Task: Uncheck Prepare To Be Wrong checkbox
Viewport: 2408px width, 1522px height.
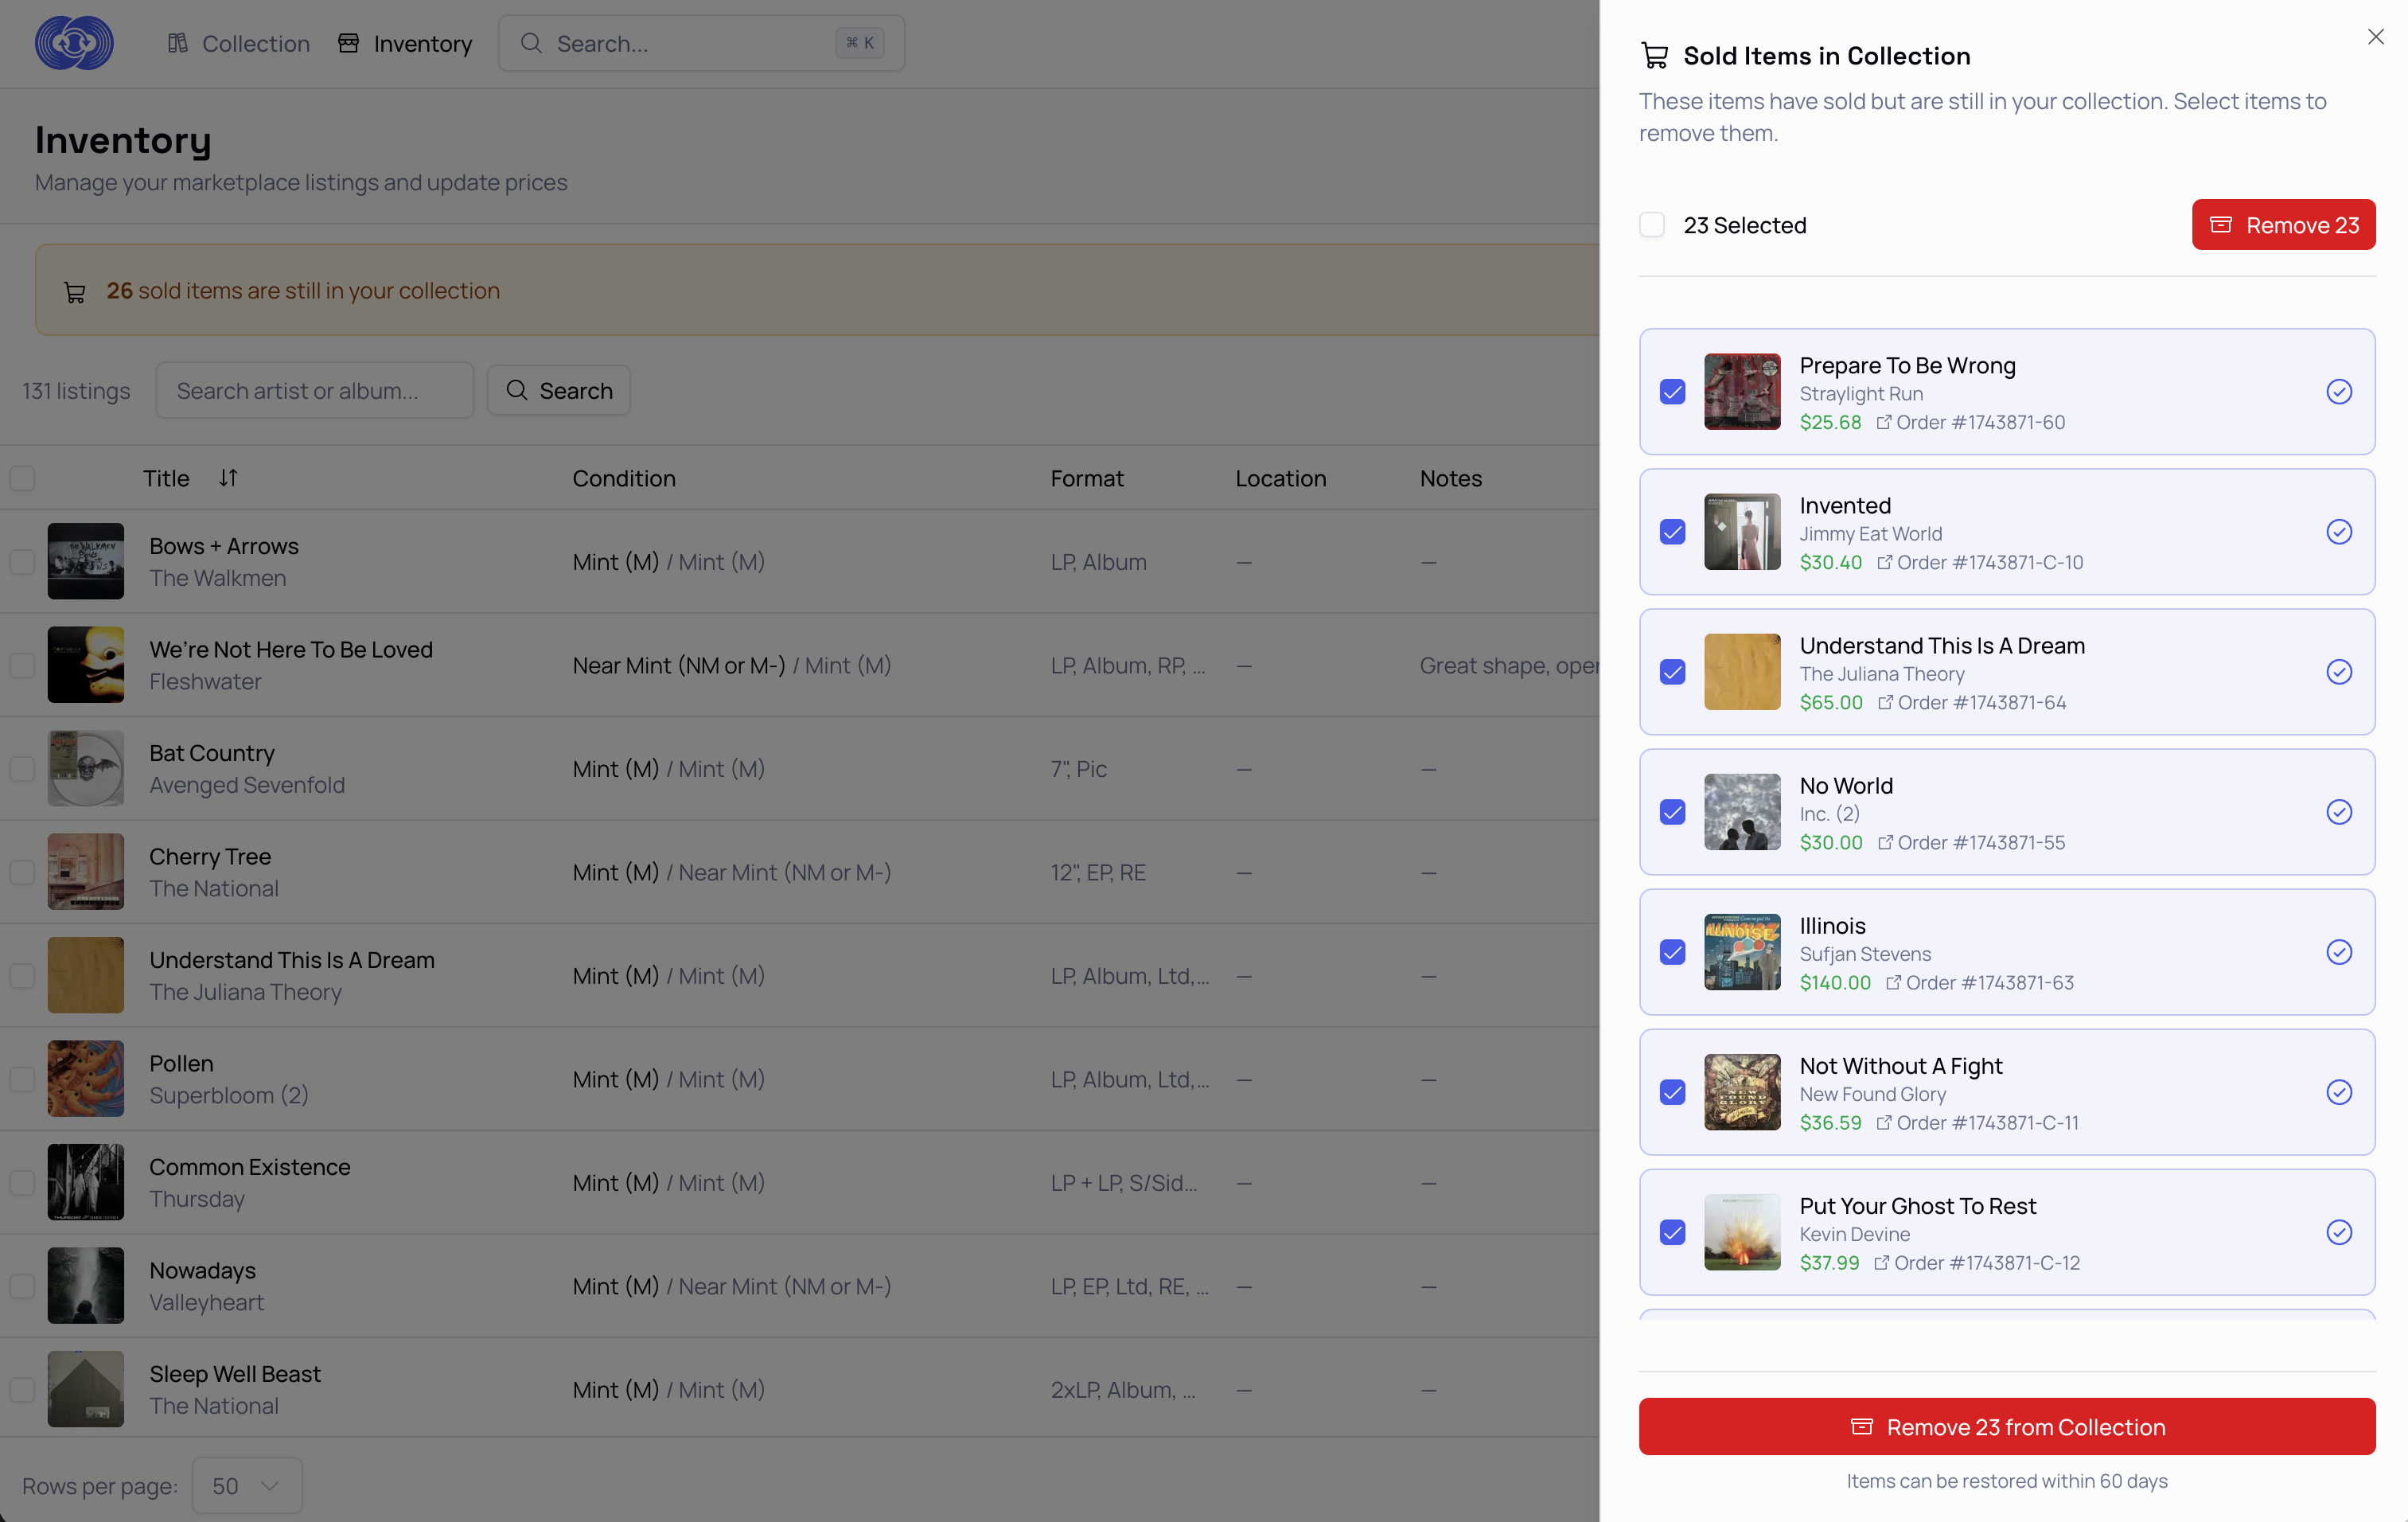Action: coord(1672,392)
